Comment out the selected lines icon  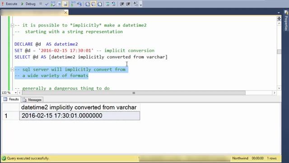click(x=107, y=4)
